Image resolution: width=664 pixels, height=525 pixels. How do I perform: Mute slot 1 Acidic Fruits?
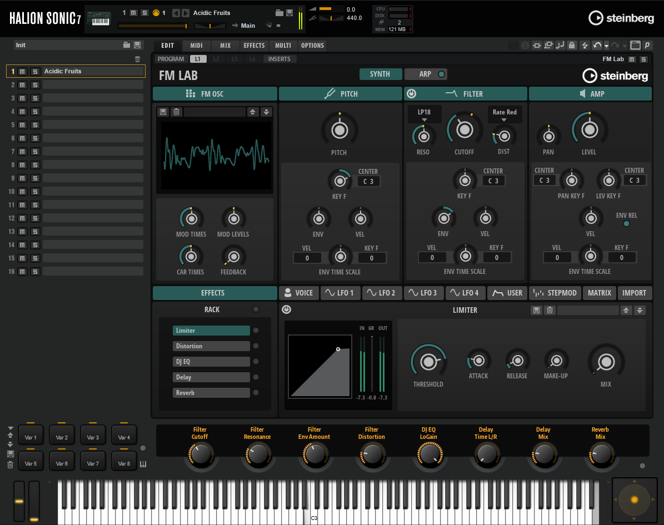(22, 72)
